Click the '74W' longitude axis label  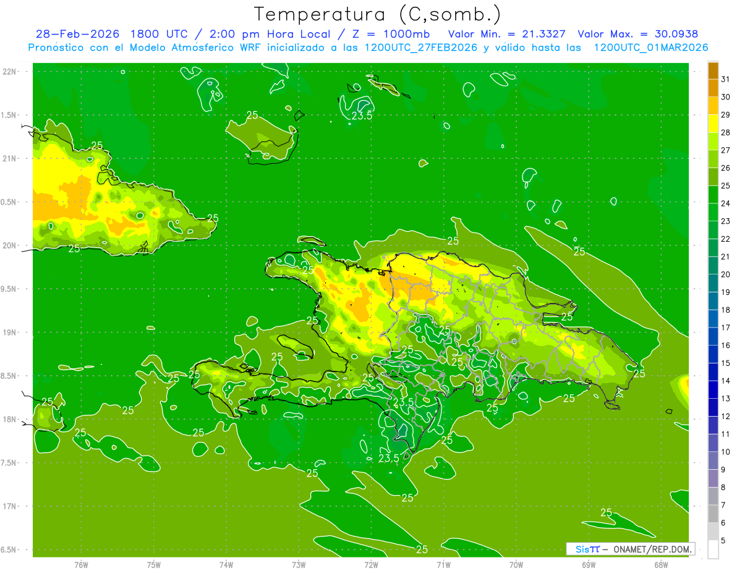pyautogui.click(x=226, y=565)
